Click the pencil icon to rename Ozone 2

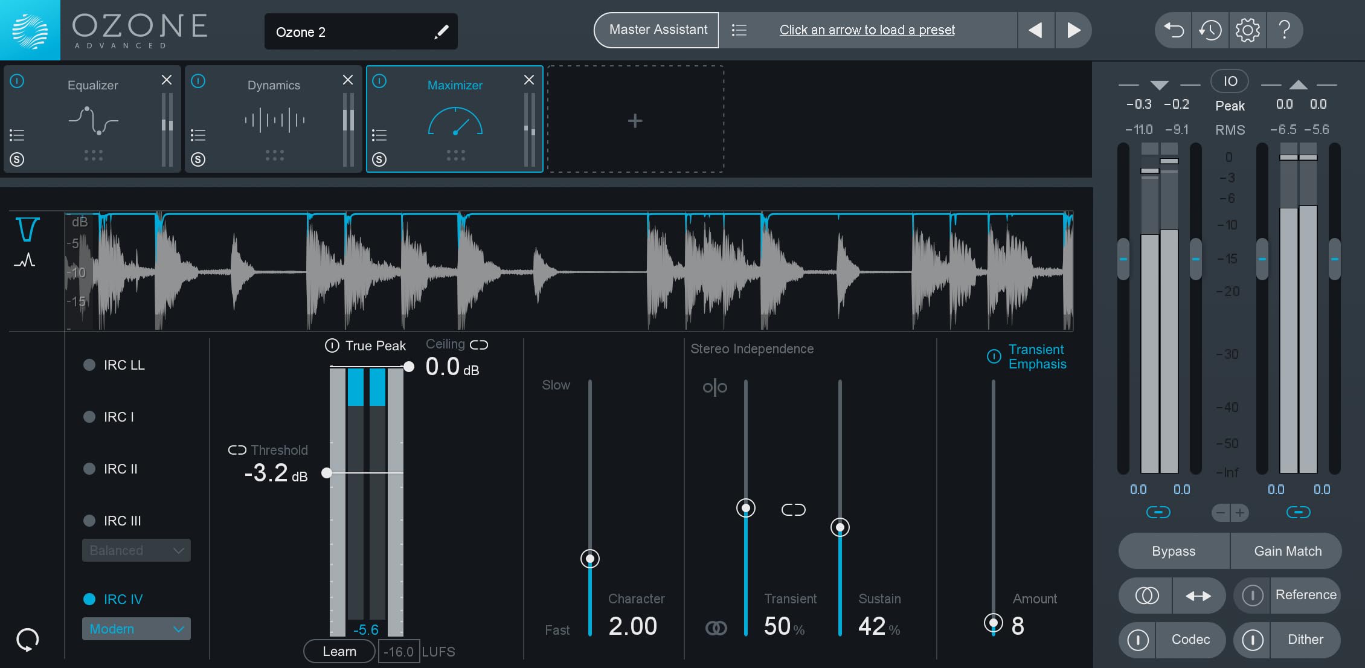441,31
